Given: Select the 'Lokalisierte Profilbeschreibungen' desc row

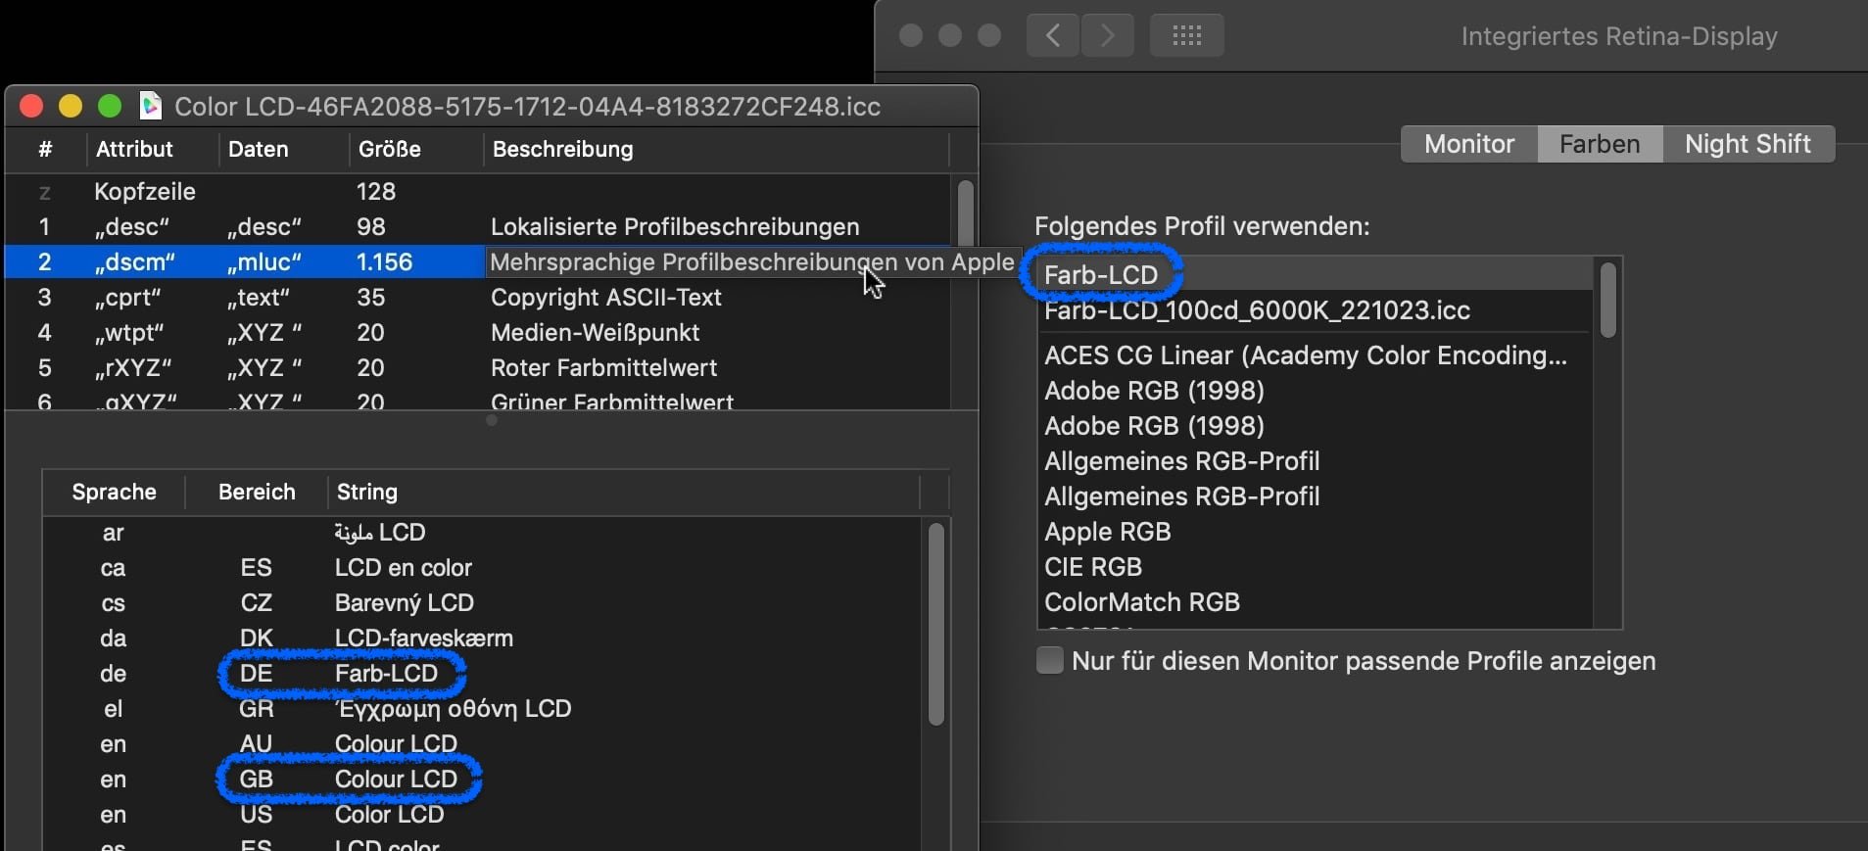Looking at the screenshot, I should pyautogui.click(x=478, y=226).
